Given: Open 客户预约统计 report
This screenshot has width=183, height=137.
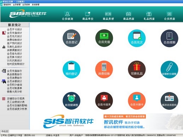Looking at the screenshot, I should [15, 43].
